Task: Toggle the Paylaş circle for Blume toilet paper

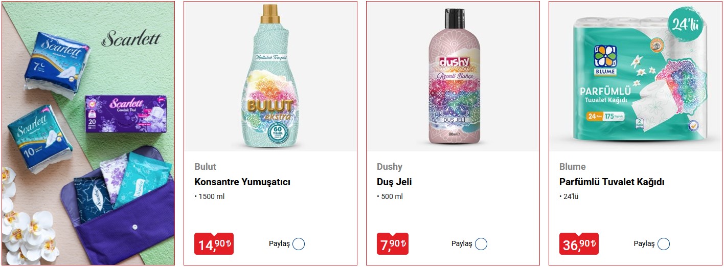Action: pos(664,244)
